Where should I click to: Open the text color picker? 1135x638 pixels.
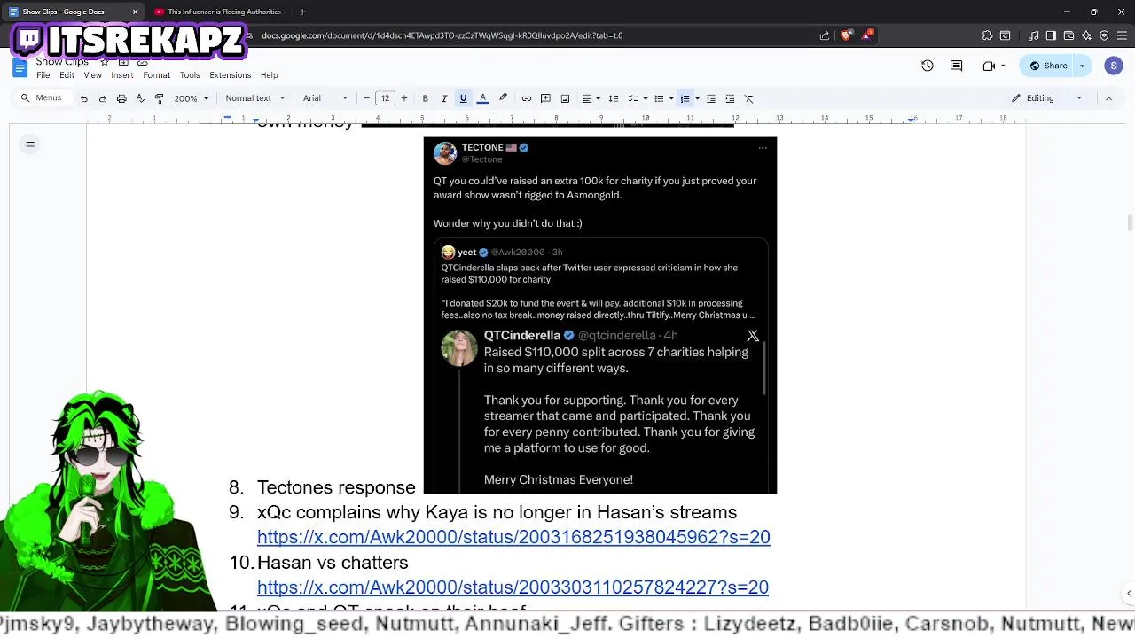(x=483, y=98)
